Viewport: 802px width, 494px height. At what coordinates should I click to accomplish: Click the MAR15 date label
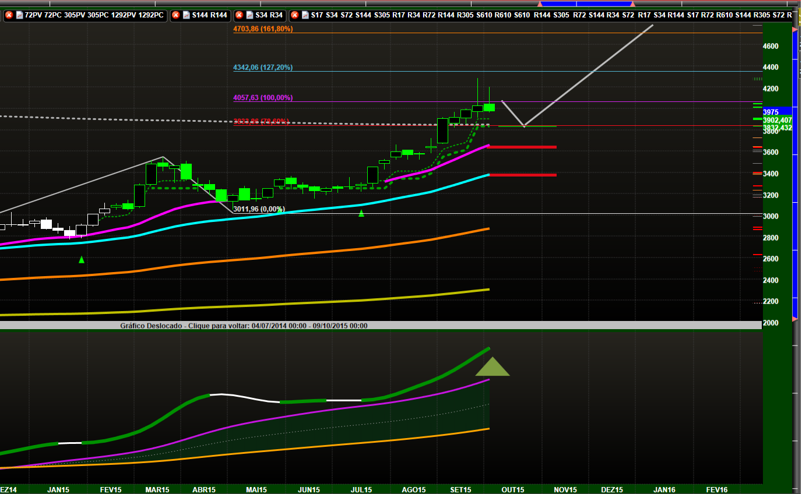[x=157, y=490]
